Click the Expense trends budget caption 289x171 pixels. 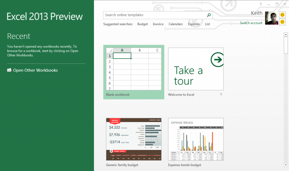point(185,165)
